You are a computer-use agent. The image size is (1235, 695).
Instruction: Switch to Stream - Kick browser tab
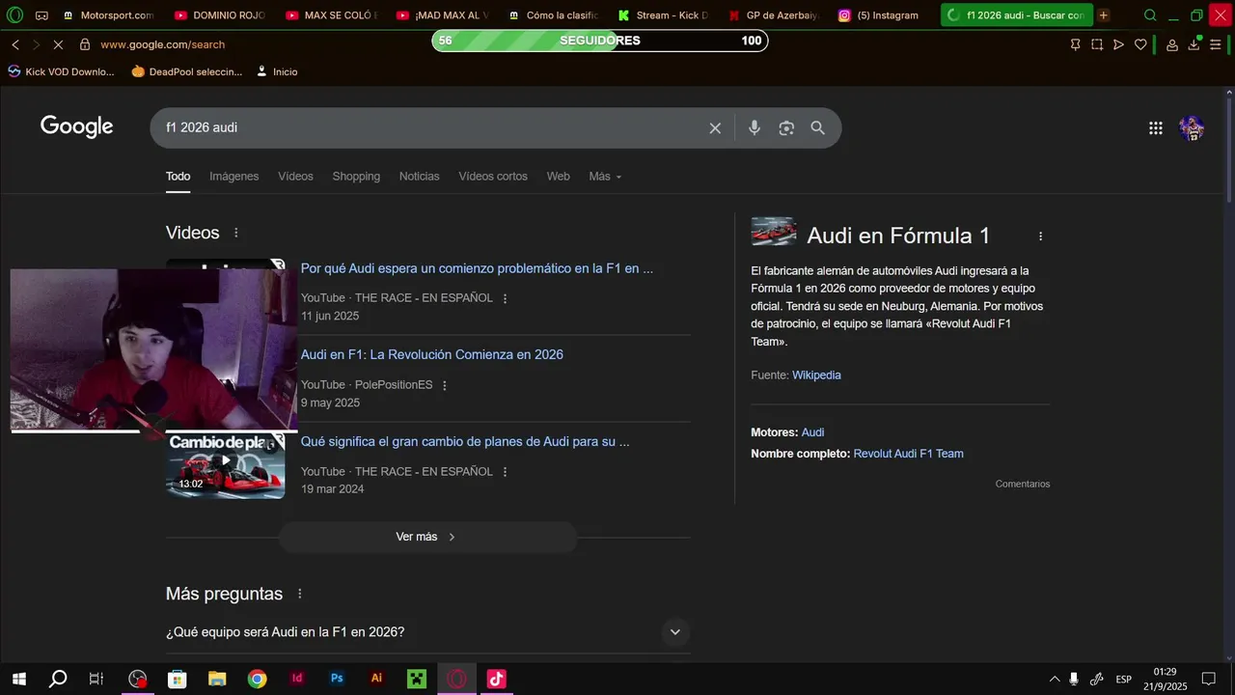pos(664,15)
